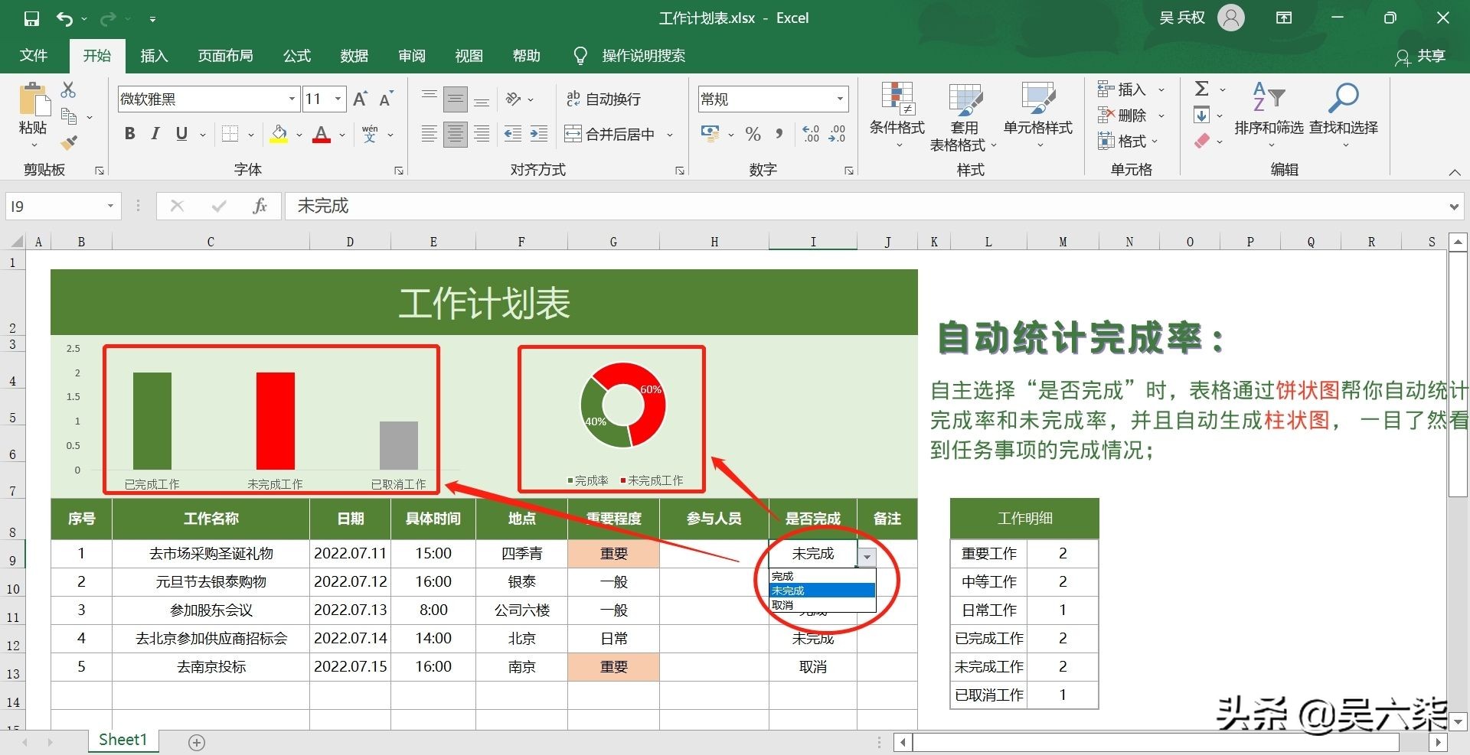Open the font size dropdown
The width and height of the screenshot is (1470, 755).
(x=338, y=99)
